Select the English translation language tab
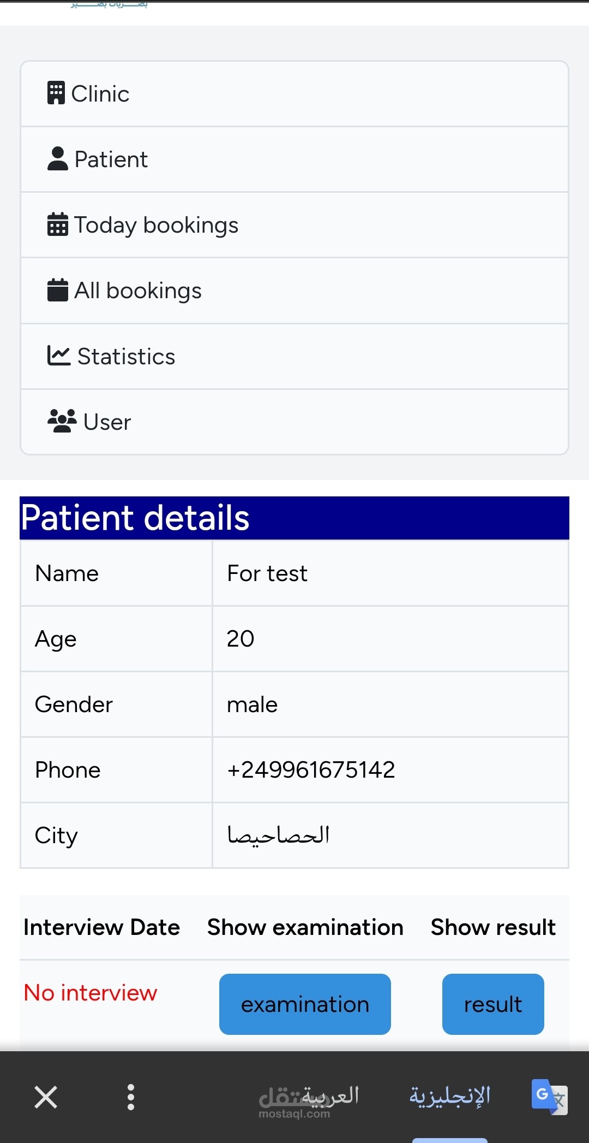The width and height of the screenshot is (589, 1143). pyautogui.click(x=450, y=1096)
